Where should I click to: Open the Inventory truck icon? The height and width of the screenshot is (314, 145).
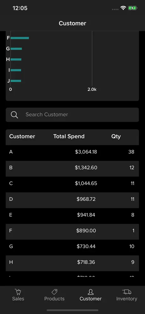click(x=127, y=292)
